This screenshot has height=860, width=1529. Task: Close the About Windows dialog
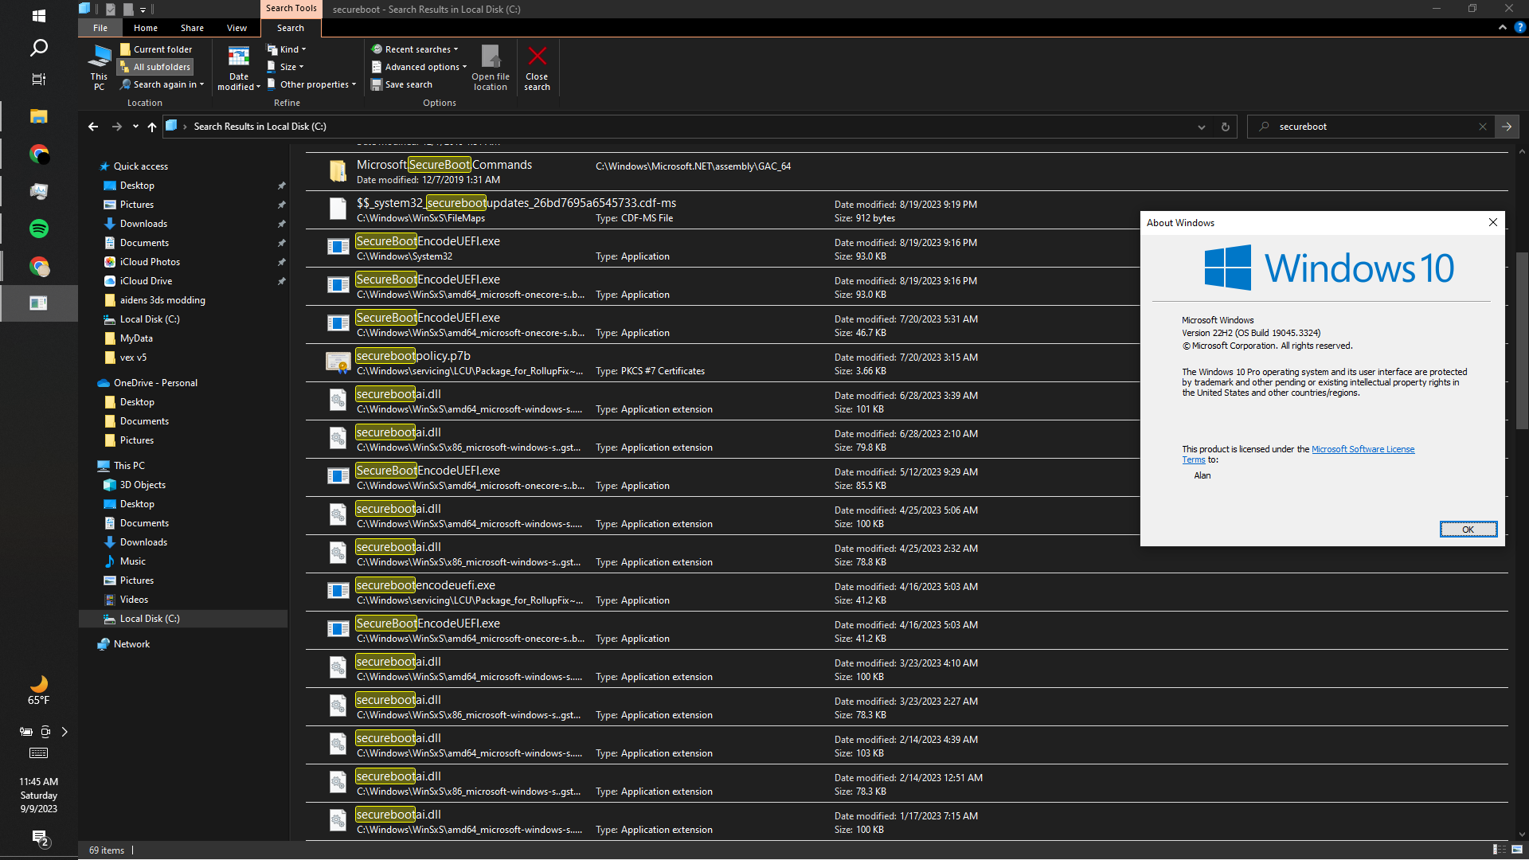click(1493, 222)
